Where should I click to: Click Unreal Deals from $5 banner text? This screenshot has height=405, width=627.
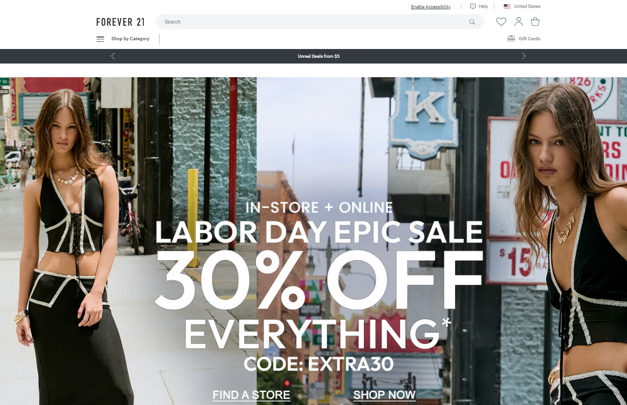319,56
